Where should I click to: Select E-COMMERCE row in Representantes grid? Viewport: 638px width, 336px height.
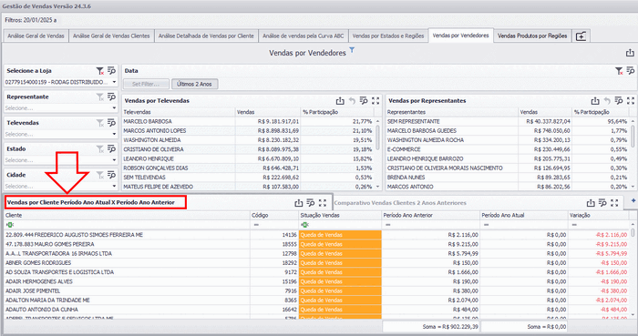point(508,149)
